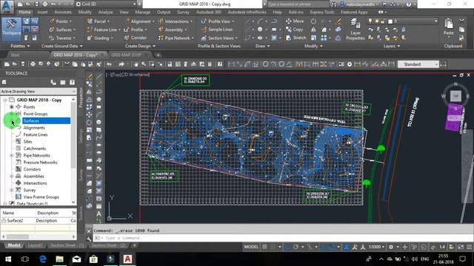Select Alignments in the Prospector tree
Viewport: 474px width, 266px height.
click(34, 128)
